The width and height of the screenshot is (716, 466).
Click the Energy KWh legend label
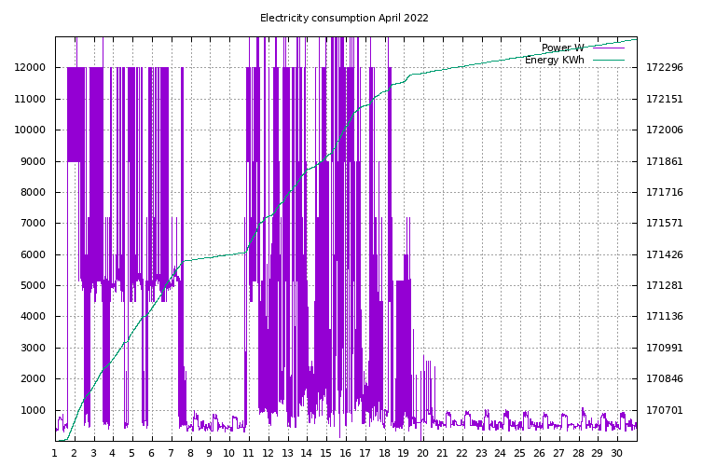[555, 60]
